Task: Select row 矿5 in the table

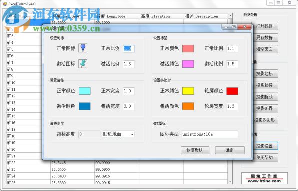Action: point(24,49)
